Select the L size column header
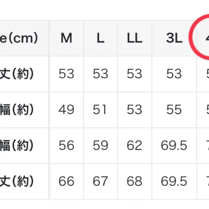 pyautogui.click(x=100, y=38)
